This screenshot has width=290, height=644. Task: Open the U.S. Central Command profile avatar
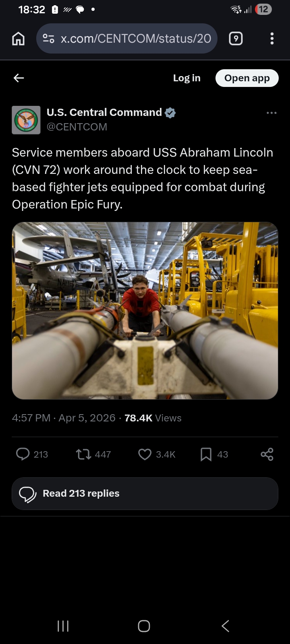[x=26, y=120]
